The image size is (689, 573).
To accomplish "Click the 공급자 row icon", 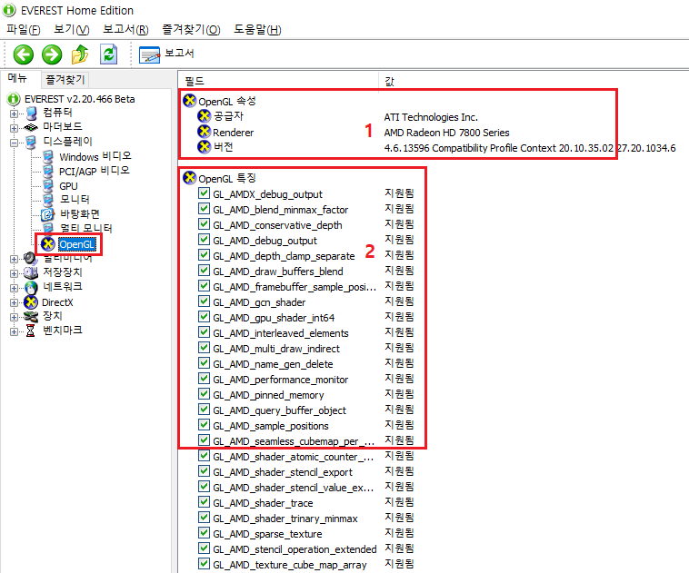I will (205, 116).
